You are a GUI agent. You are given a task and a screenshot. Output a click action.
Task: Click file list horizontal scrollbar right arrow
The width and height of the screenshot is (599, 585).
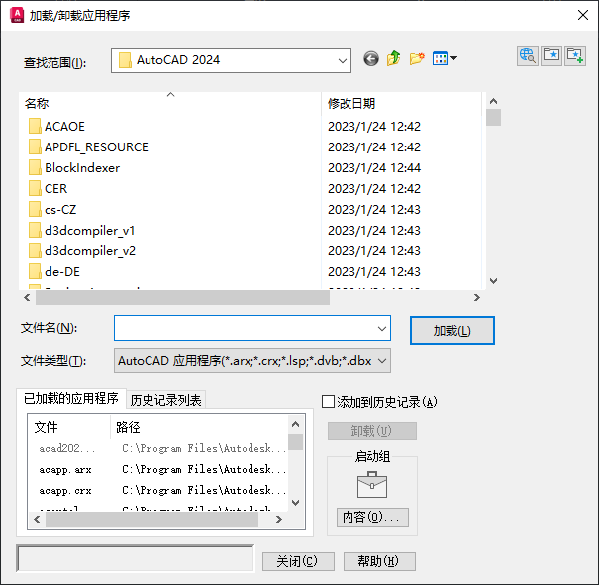click(x=477, y=298)
